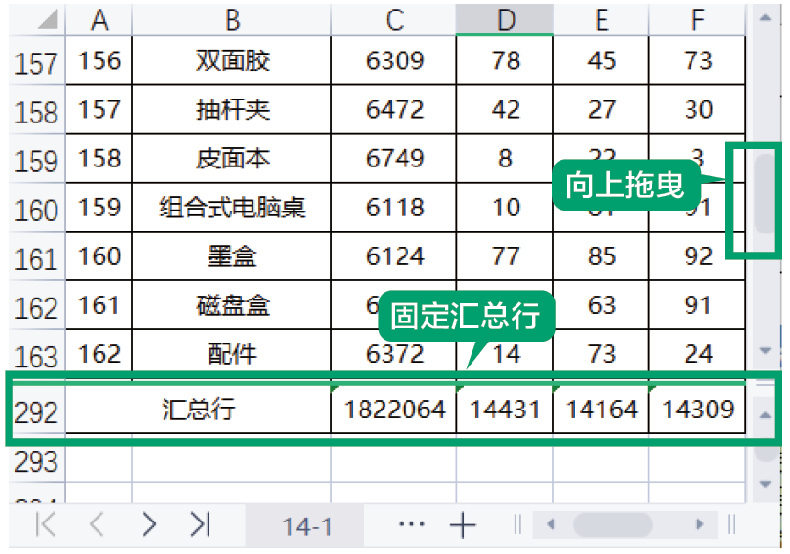Click the next sheet arrow

coord(148,524)
